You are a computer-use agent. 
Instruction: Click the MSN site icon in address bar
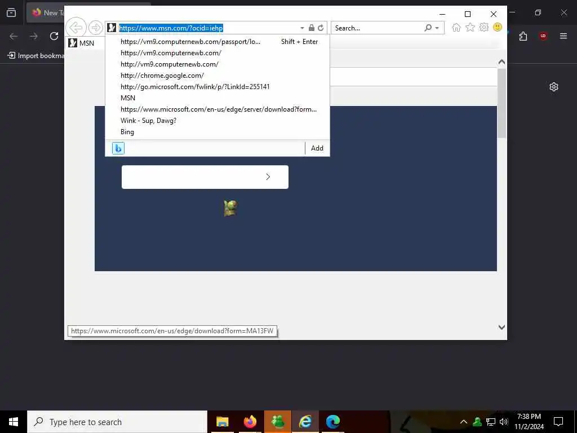pos(112,28)
